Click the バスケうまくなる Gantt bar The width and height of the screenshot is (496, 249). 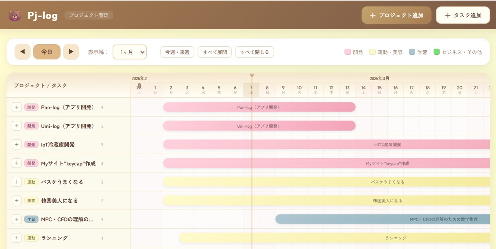[327, 182]
